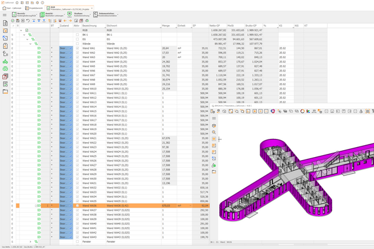
Task: Toggle Aktiv checkbox for Wand WA20
Action: pyautogui.click(x=77, y=134)
